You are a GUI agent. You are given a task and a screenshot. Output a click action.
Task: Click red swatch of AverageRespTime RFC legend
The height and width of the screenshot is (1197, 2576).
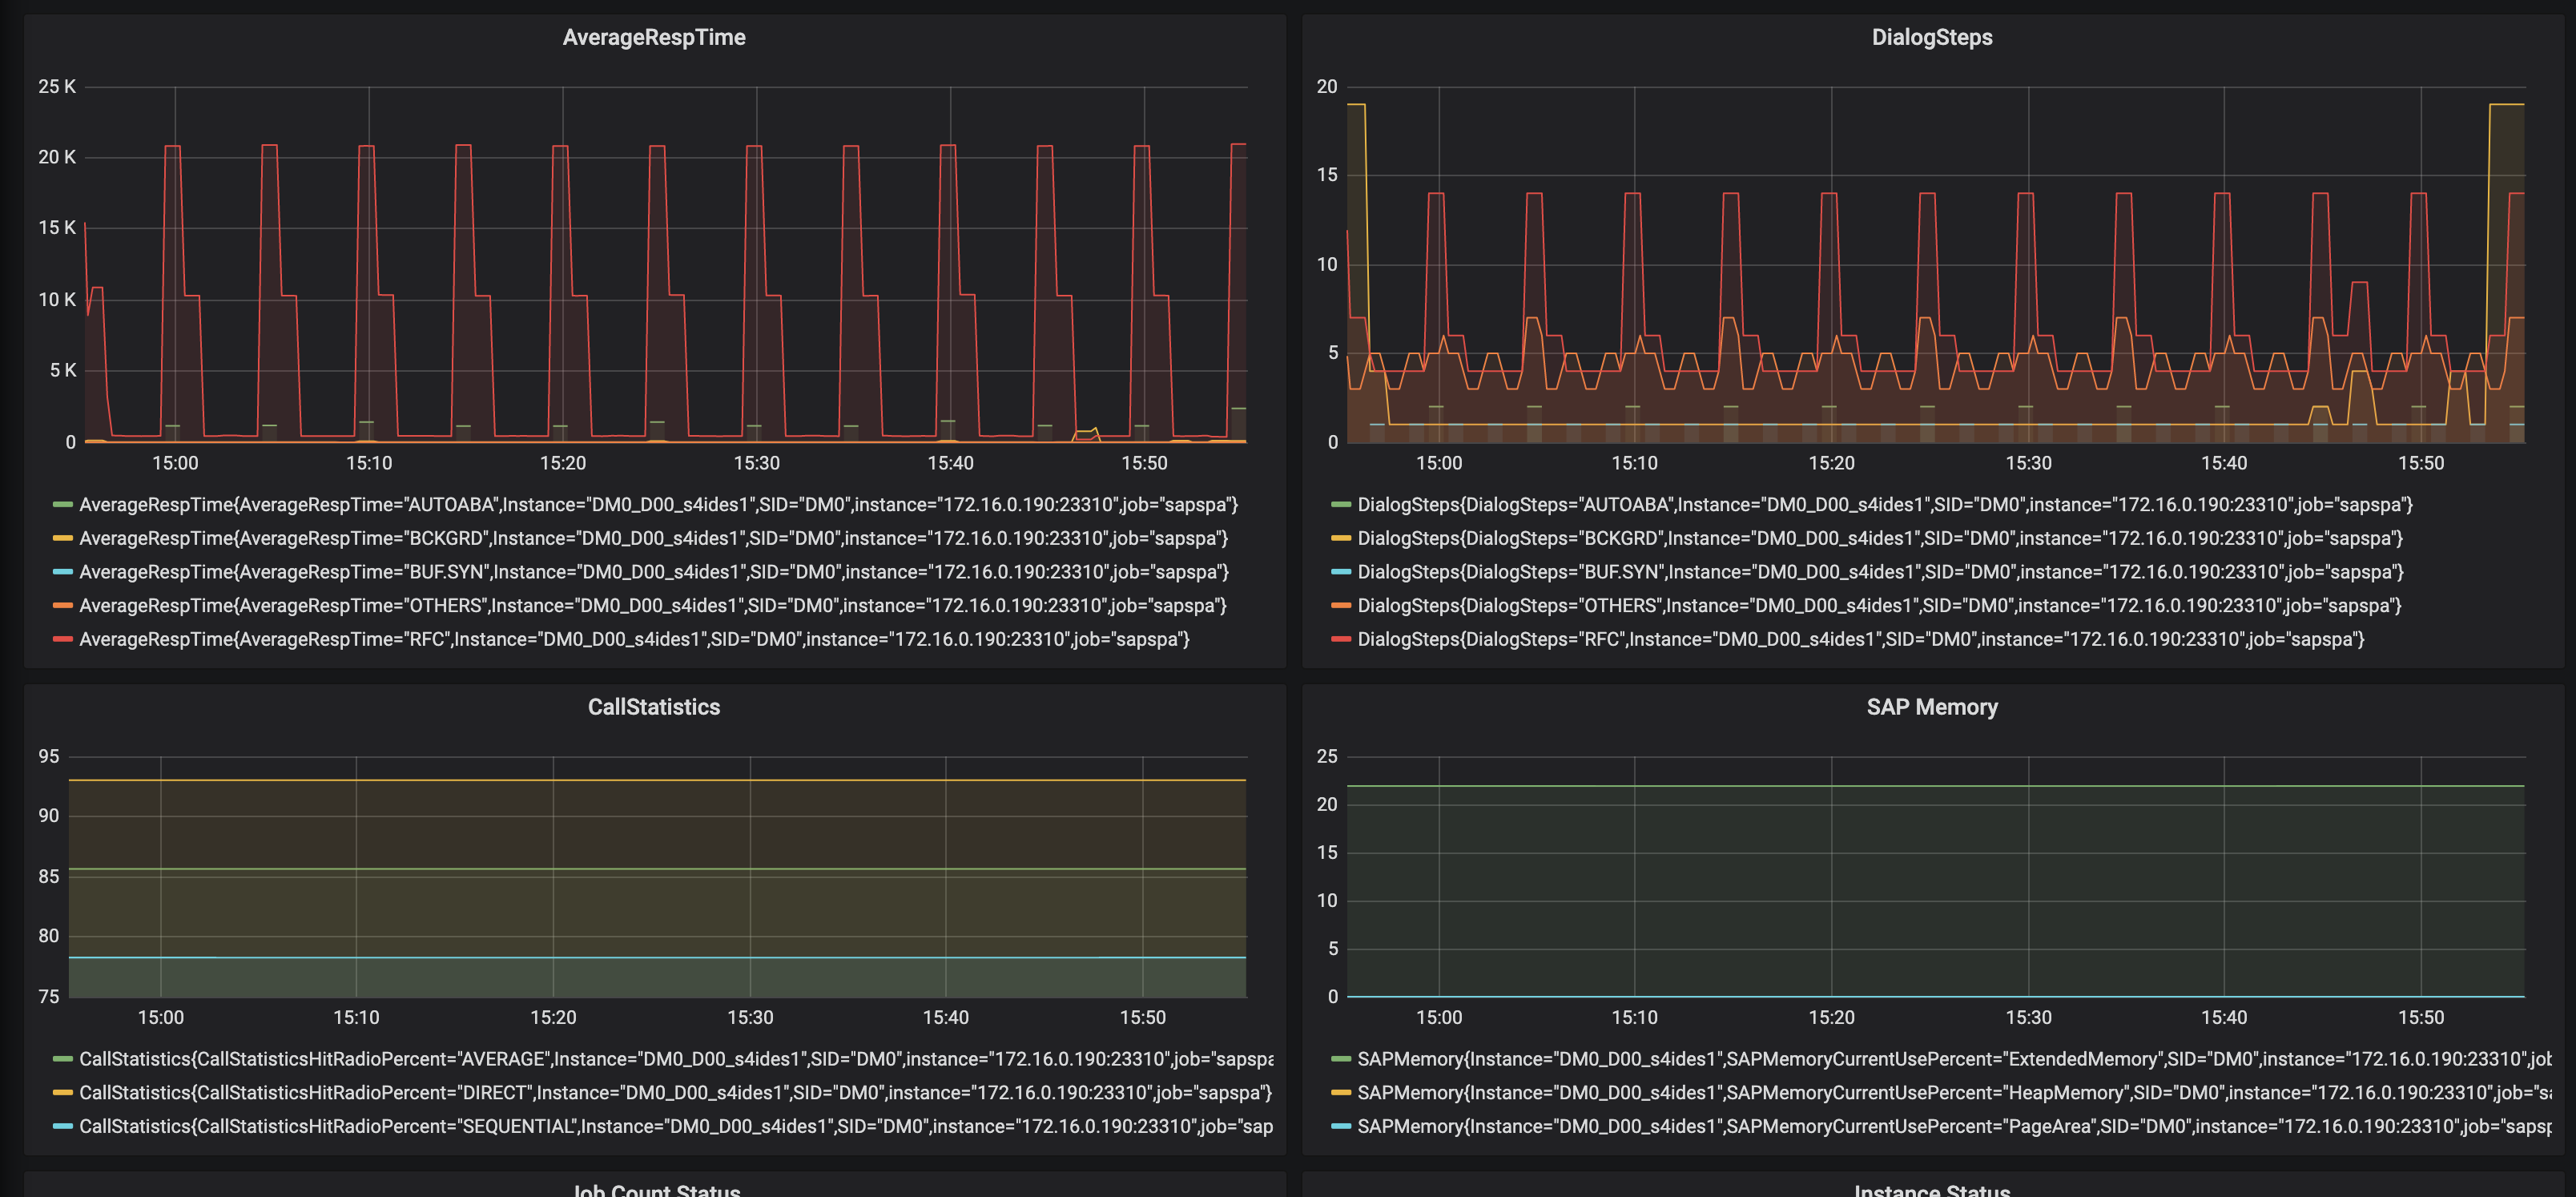coord(63,639)
